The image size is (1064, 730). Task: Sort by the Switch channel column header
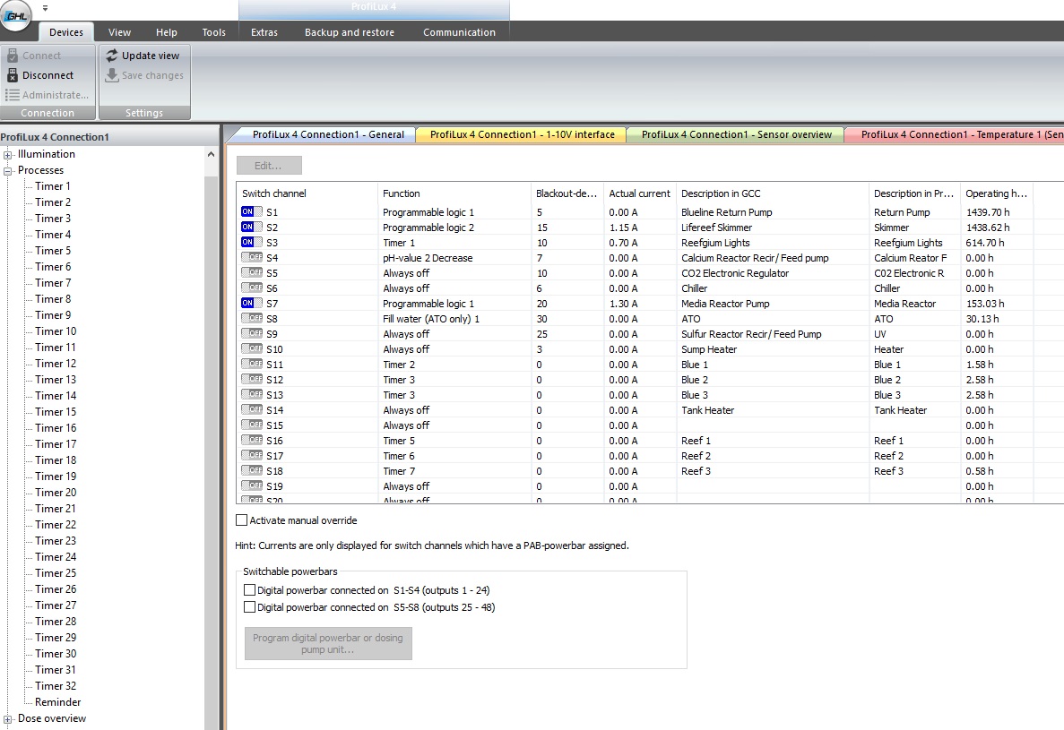coord(307,193)
